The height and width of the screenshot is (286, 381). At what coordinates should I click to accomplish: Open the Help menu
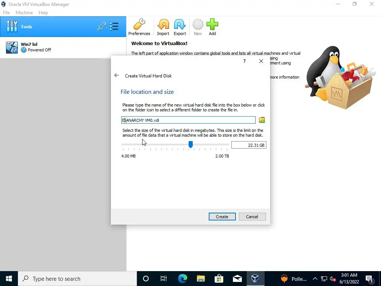pos(43,13)
